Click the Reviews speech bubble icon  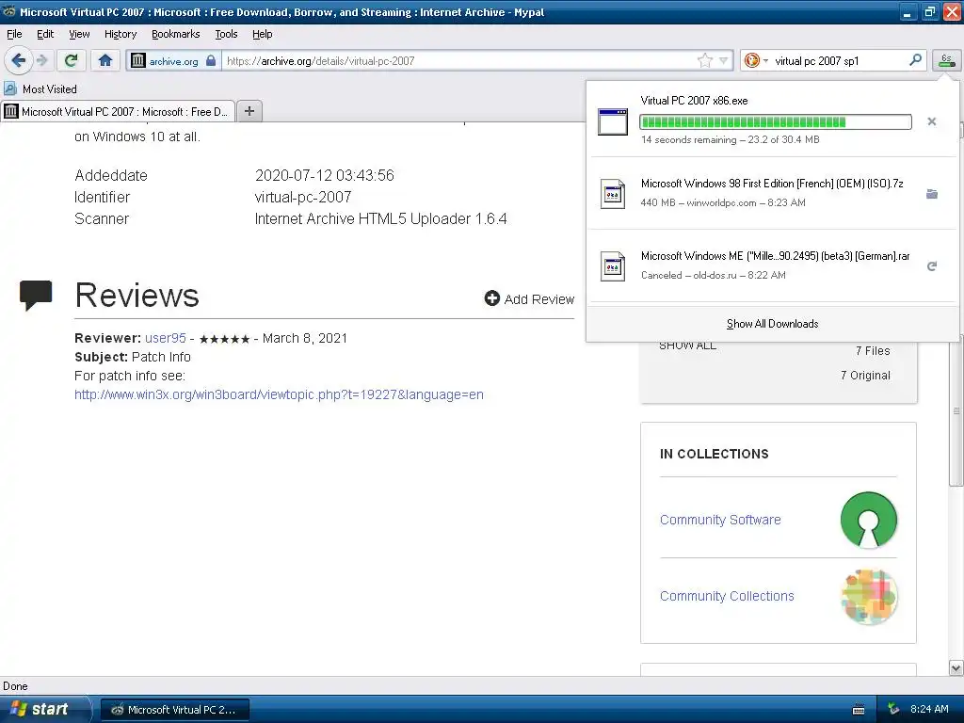click(x=36, y=295)
